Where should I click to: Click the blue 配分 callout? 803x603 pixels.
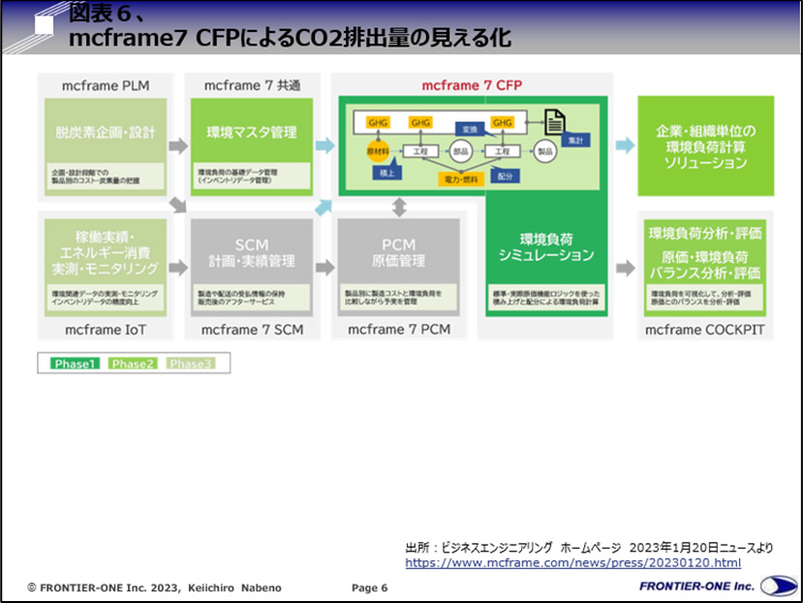(505, 175)
